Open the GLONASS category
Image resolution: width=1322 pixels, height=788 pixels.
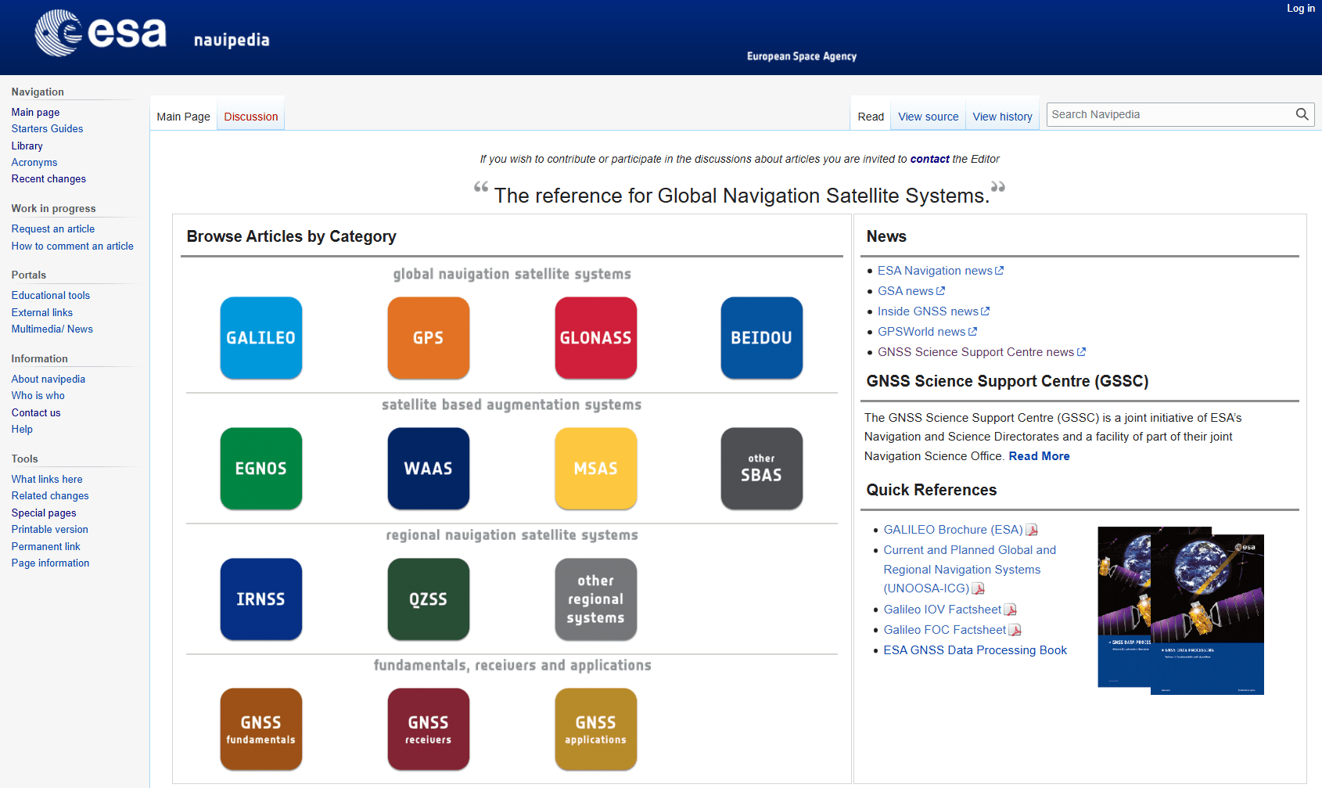pos(595,337)
